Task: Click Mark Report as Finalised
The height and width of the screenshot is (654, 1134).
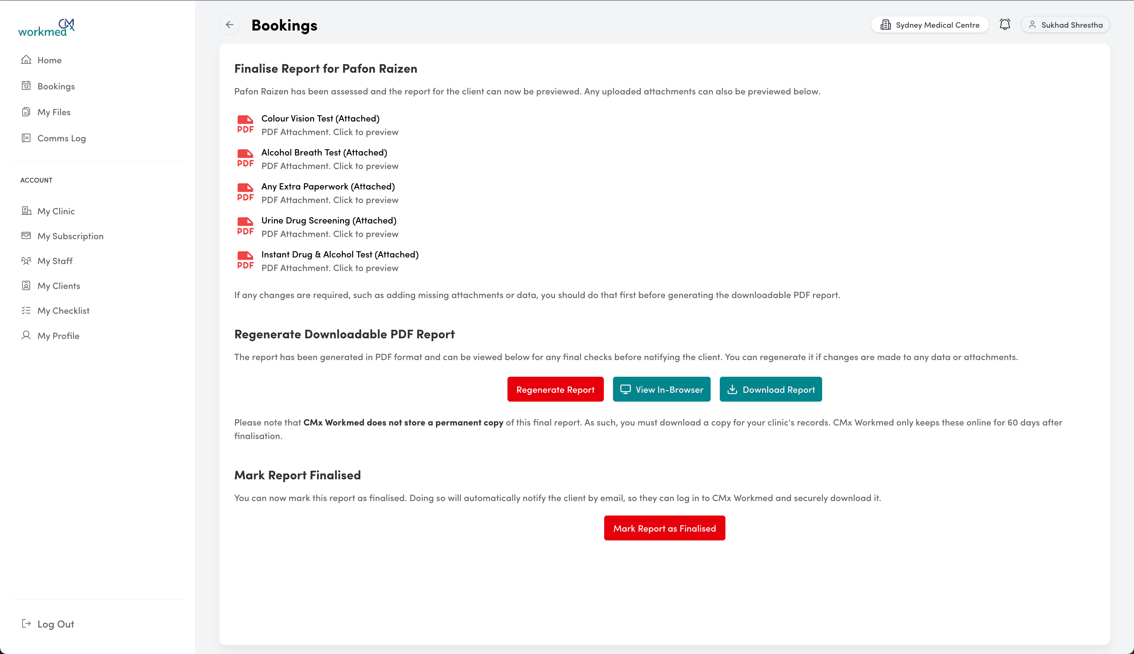Action: point(664,528)
